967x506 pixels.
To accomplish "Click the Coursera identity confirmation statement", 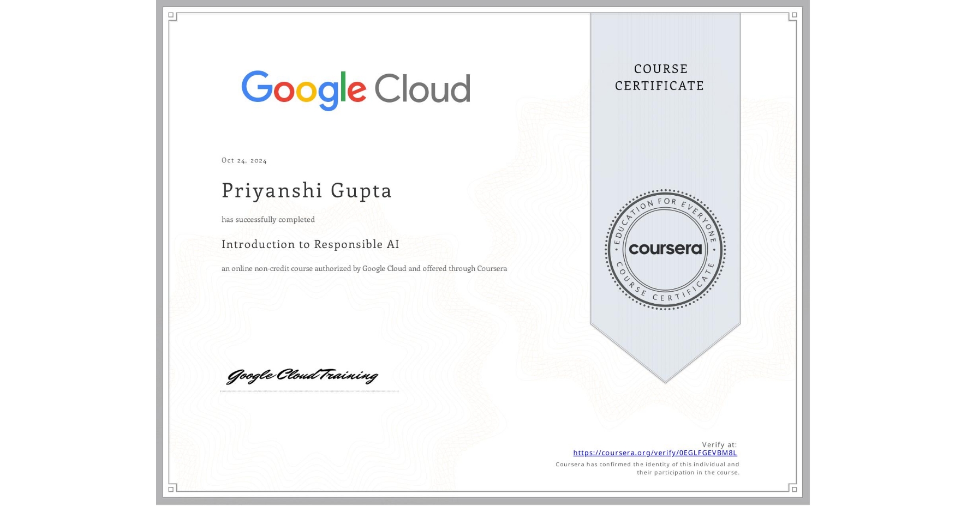I will (x=647, y=468).
